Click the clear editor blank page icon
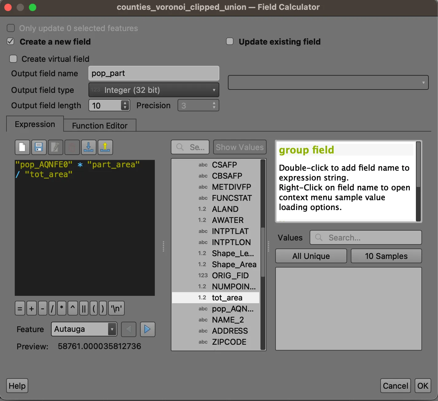This screenshot has height=401, width=438. pyautogui.click(x=22, y=147)
